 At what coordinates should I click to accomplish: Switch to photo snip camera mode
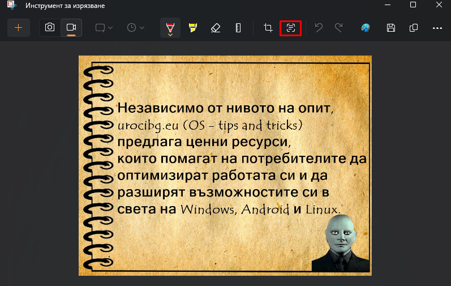(x=50, y=28)
